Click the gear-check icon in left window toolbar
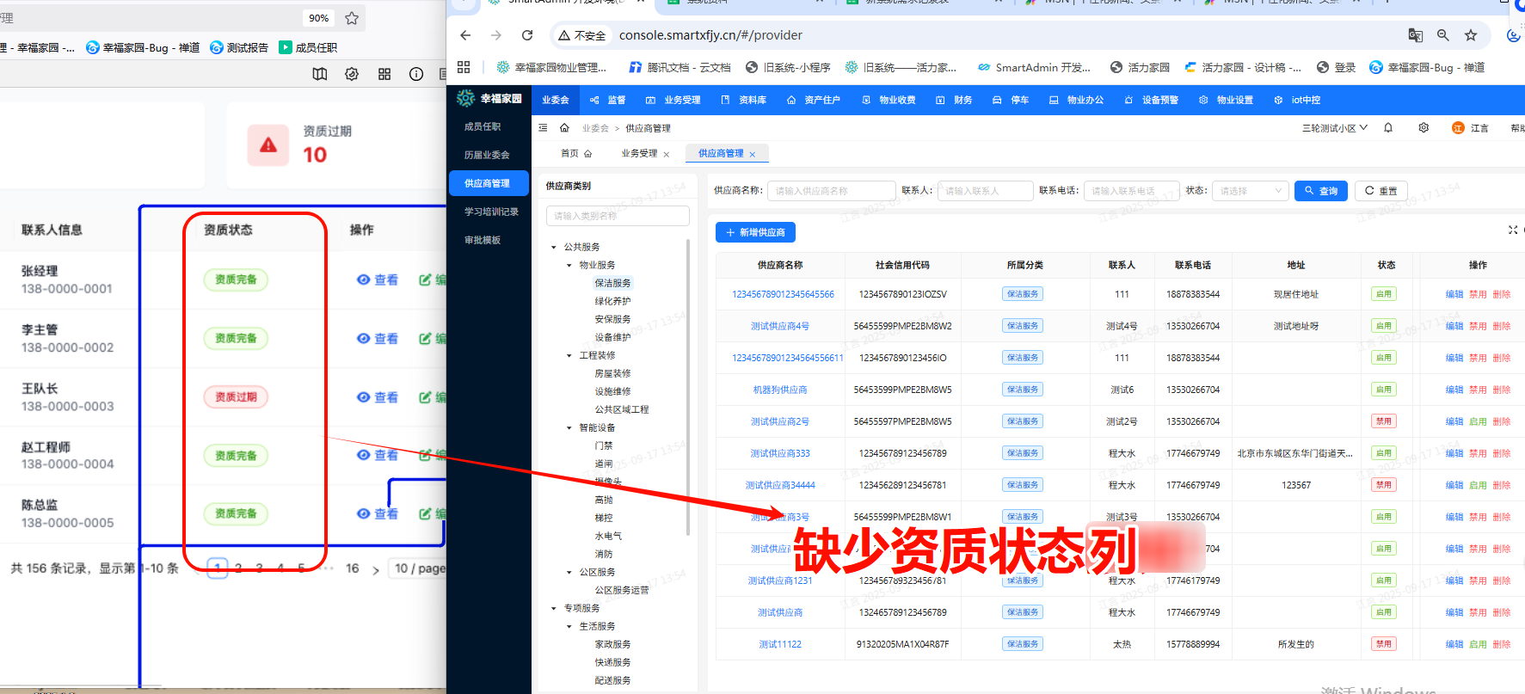 (x=352, y=75)
